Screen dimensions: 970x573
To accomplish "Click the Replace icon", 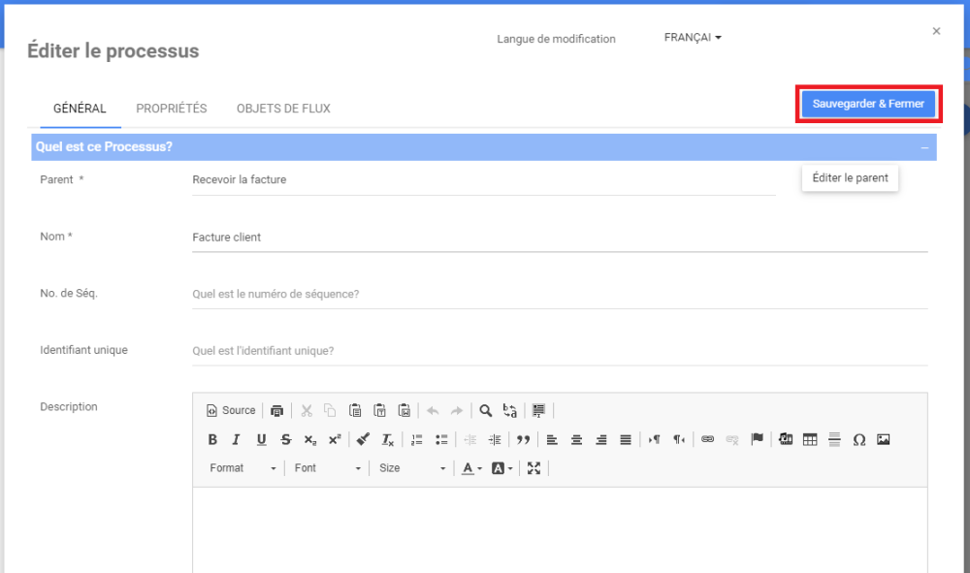I will coord(510,410).
